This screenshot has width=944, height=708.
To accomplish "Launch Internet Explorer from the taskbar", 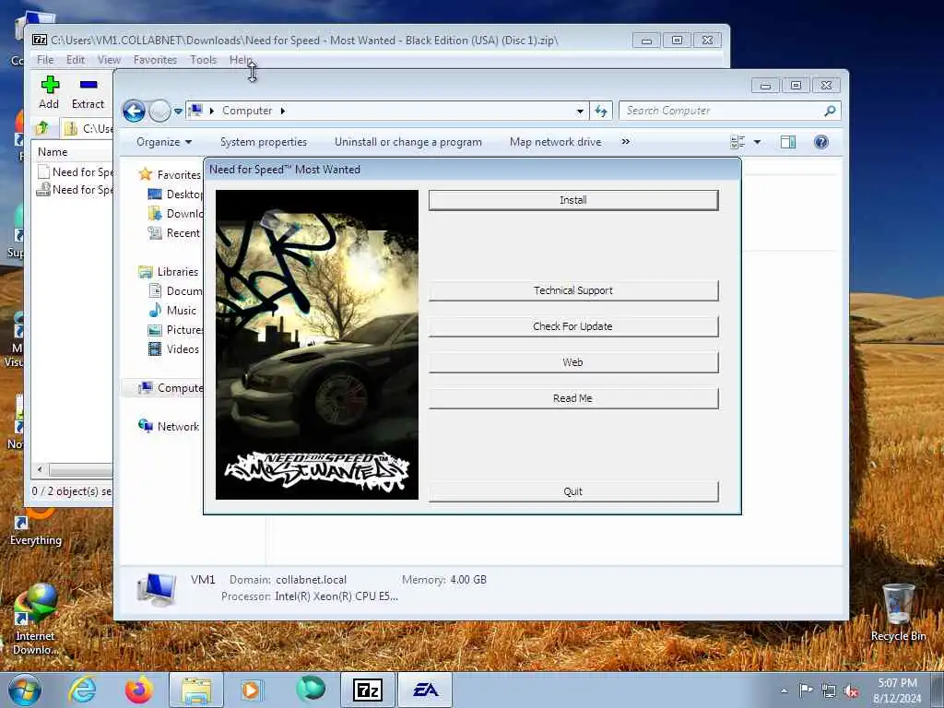I will [x=82, y=690].
